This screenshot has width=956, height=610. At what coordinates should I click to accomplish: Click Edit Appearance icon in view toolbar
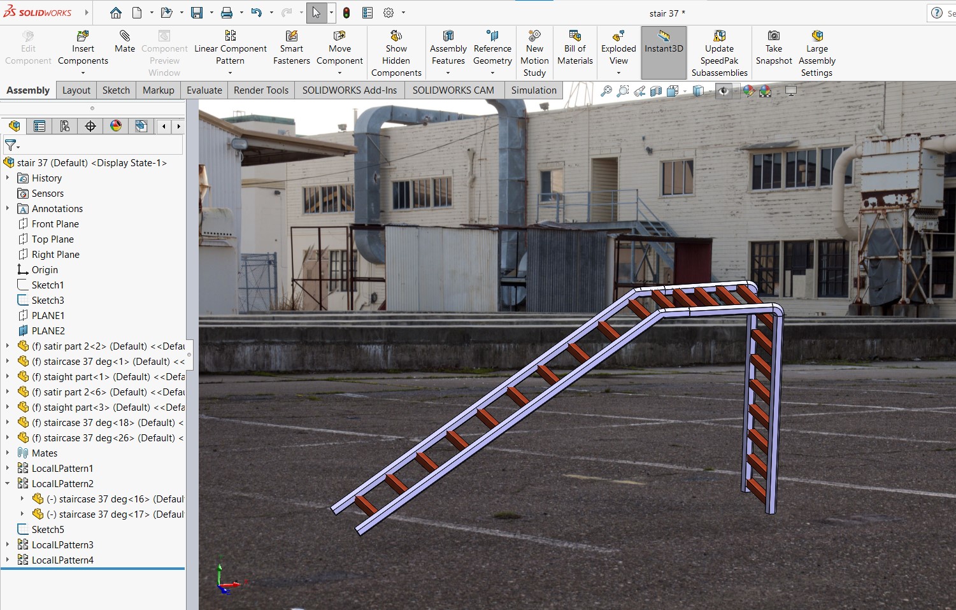point(749,91)
